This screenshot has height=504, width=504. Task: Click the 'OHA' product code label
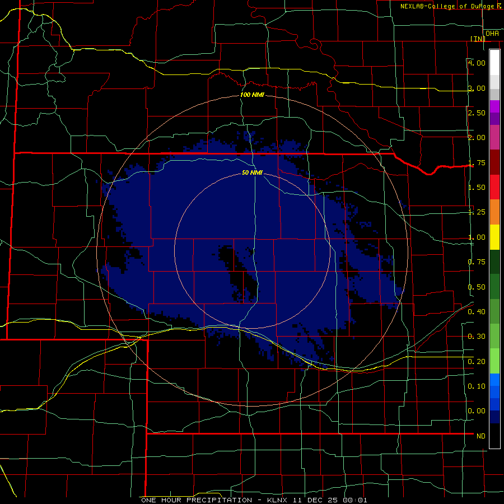(492, 34)
